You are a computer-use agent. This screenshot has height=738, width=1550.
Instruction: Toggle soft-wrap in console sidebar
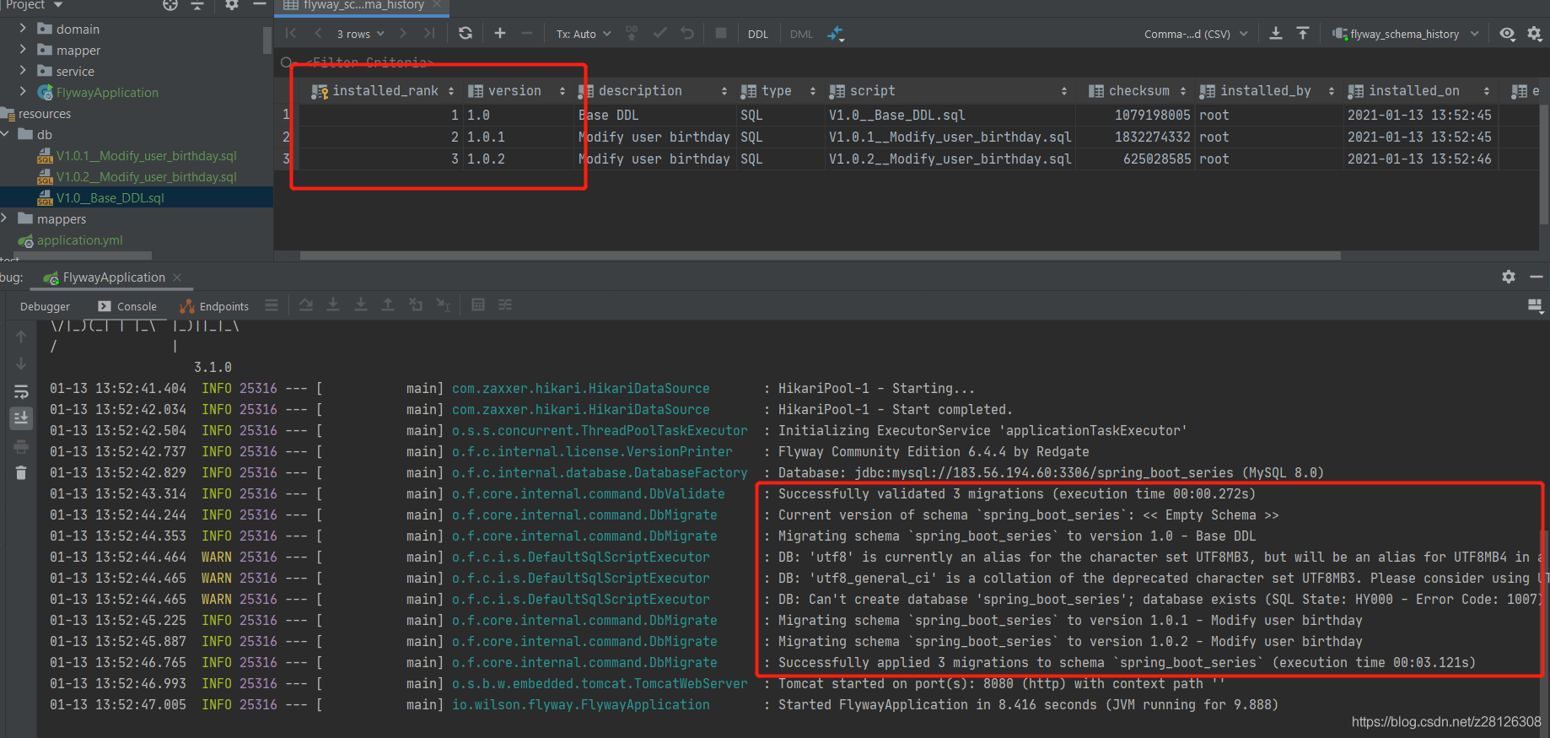[21, 391]
